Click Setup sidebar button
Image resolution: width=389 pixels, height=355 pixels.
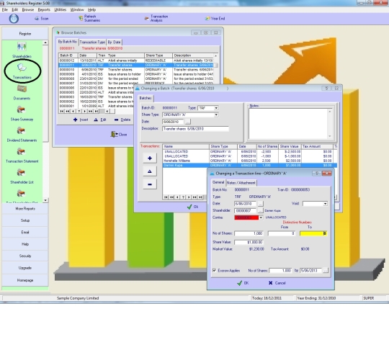coord(25,220)
